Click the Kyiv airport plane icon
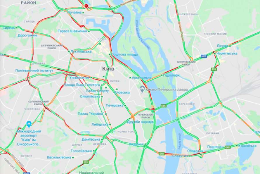This screenshot has height=174, width=260. (29, 124)
